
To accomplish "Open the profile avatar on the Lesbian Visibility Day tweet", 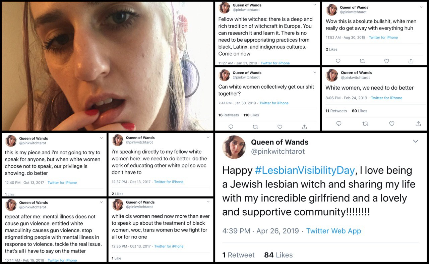I will pos(234,147).
